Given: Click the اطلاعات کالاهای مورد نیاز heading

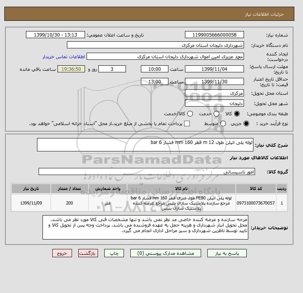Looking at the screenshot, I should [259, 158].
